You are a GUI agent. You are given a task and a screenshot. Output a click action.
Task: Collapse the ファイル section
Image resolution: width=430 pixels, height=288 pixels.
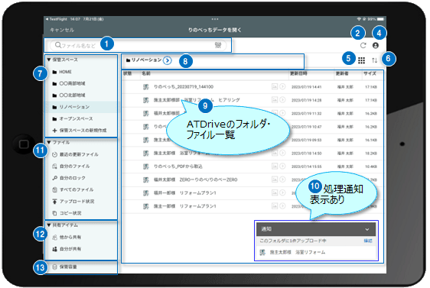tap(49, 142)
